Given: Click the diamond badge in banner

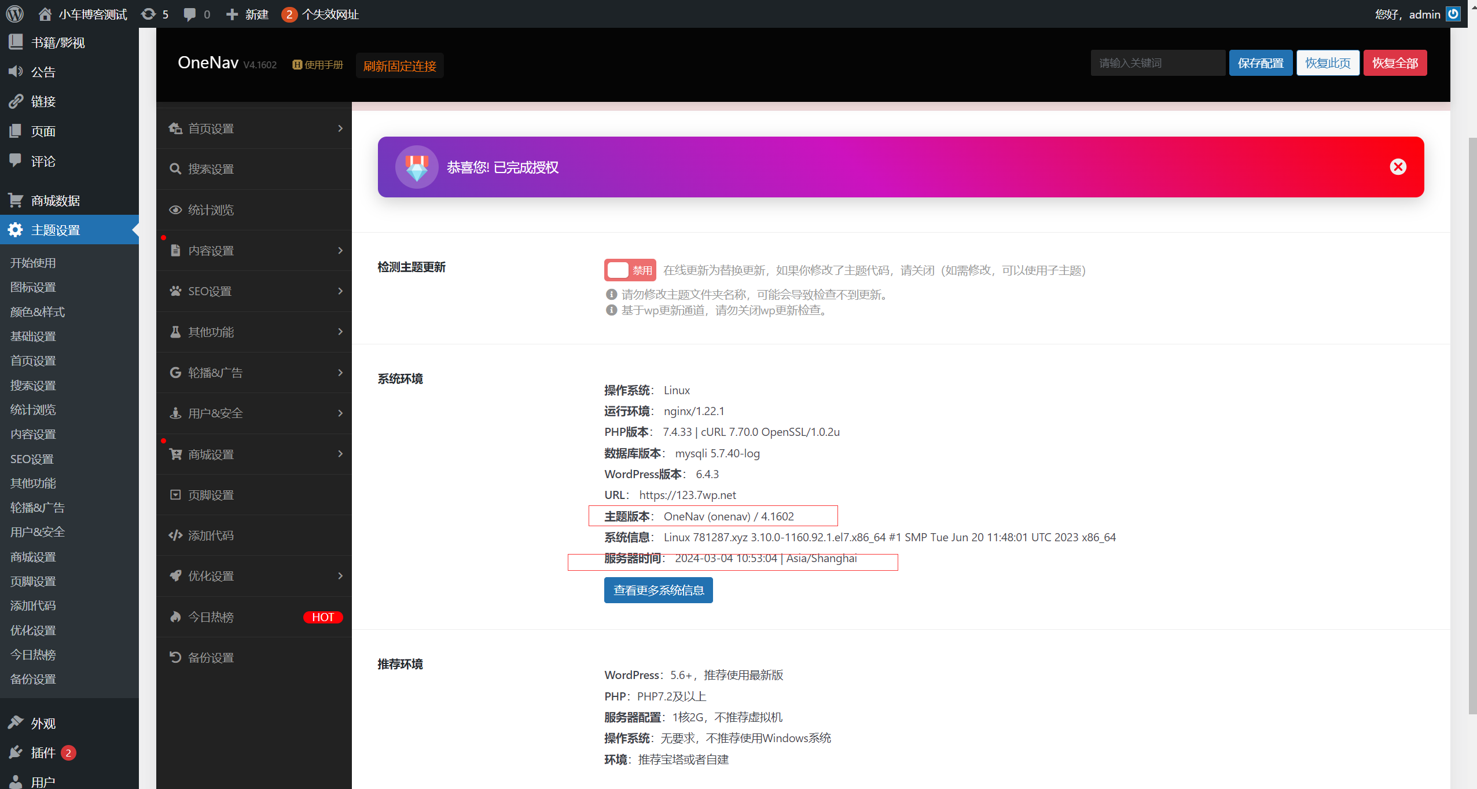Looking at the screenshot, I should [417, 167].
